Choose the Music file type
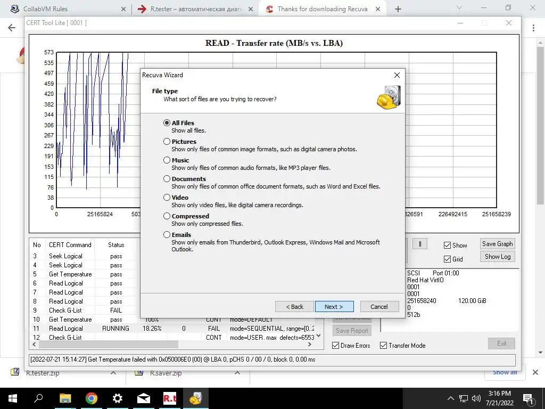Screen dimensions: 545x409 click(x=167, y=160)
